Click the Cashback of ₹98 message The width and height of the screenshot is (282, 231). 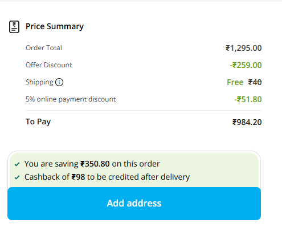[107, 177]
